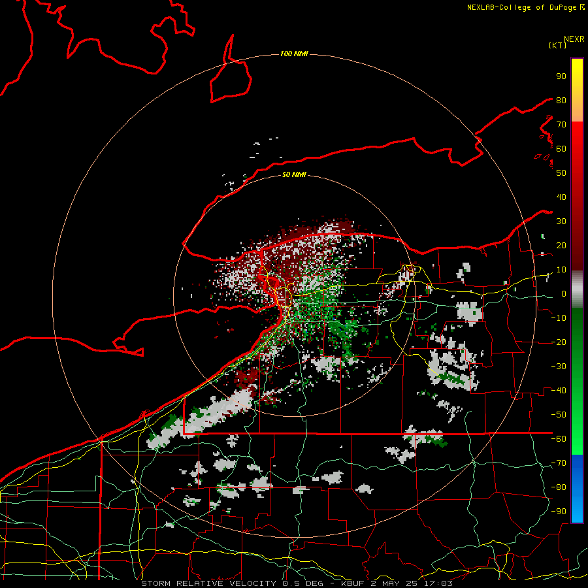Click the -50 knot scale label

pos(559,415)
